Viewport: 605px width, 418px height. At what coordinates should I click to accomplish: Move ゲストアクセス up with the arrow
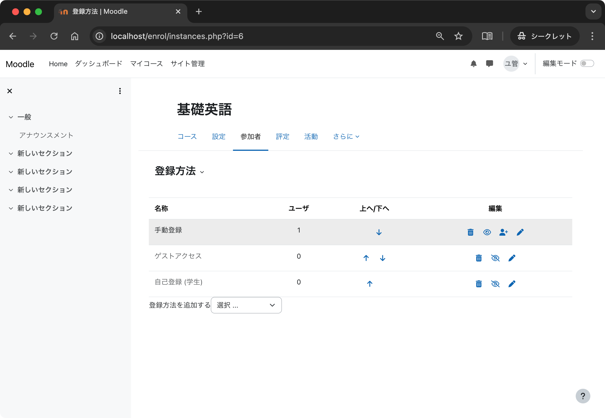tap(366, 258)
